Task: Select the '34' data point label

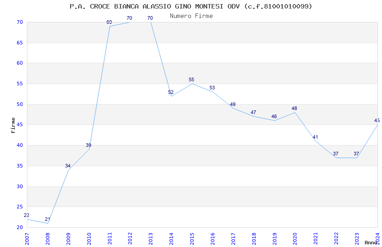Action: click(68, 166)
